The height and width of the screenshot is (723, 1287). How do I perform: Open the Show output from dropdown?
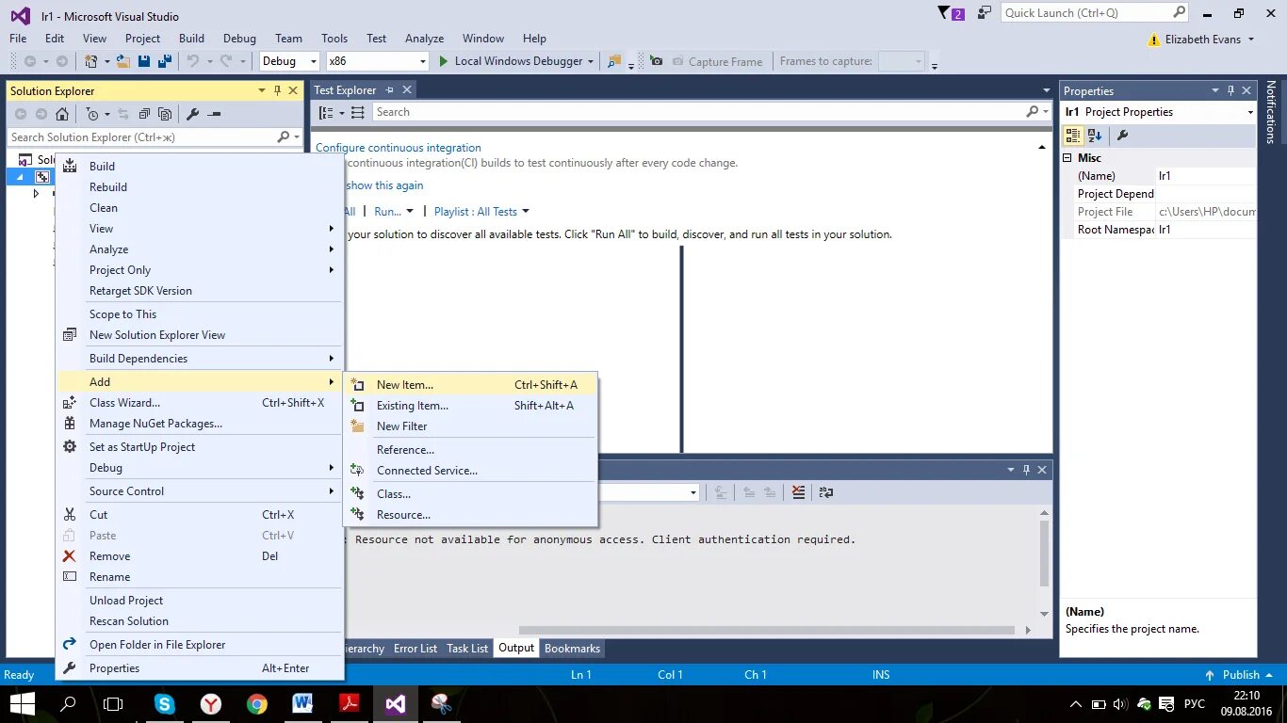tap(693, 492)
